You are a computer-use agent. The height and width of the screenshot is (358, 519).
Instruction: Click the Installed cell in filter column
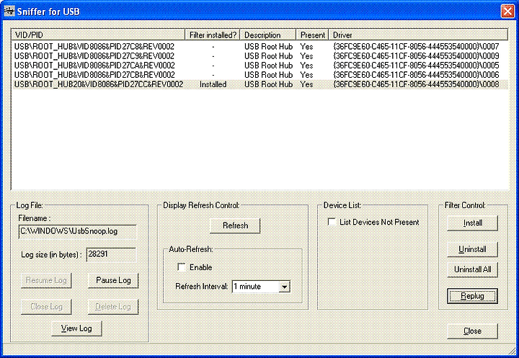213,84
